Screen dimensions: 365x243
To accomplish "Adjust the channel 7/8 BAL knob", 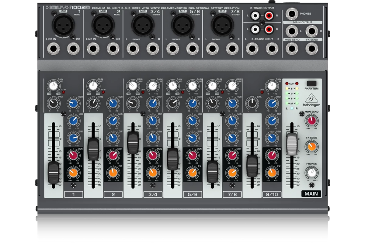I will pyautogui.click(x=212, y=103).
